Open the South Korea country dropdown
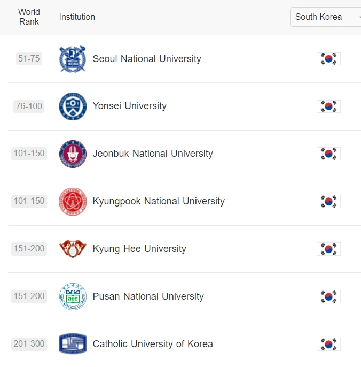 (325, 17)
